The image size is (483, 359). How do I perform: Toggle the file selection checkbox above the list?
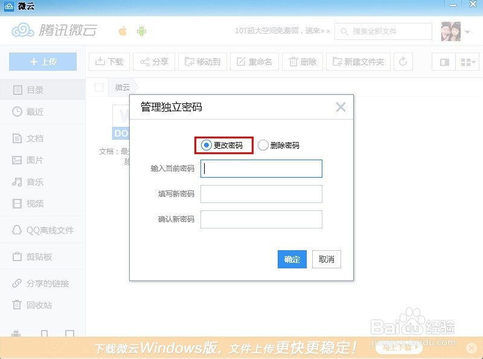click(99, 87)
